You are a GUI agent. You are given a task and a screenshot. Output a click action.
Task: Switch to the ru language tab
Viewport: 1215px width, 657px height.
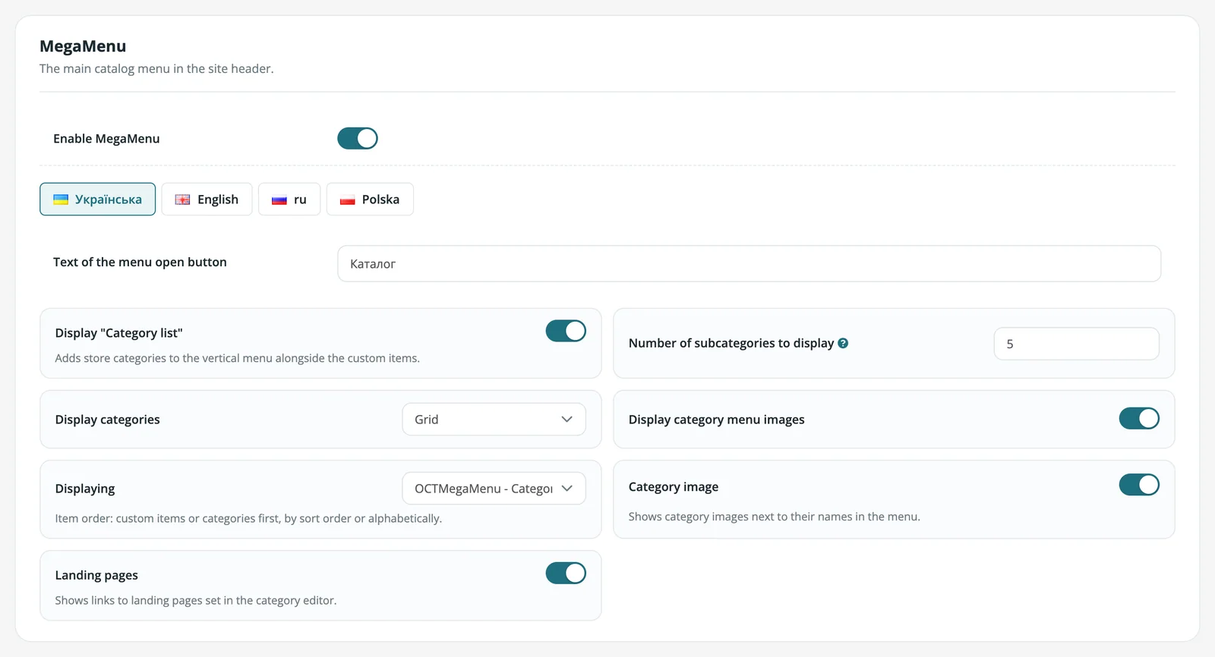tap(289, 200)
